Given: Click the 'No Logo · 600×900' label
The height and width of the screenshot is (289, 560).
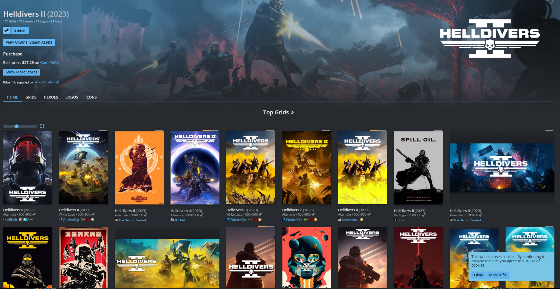Looking at the screenshot, I should click(x=407, y=215).
